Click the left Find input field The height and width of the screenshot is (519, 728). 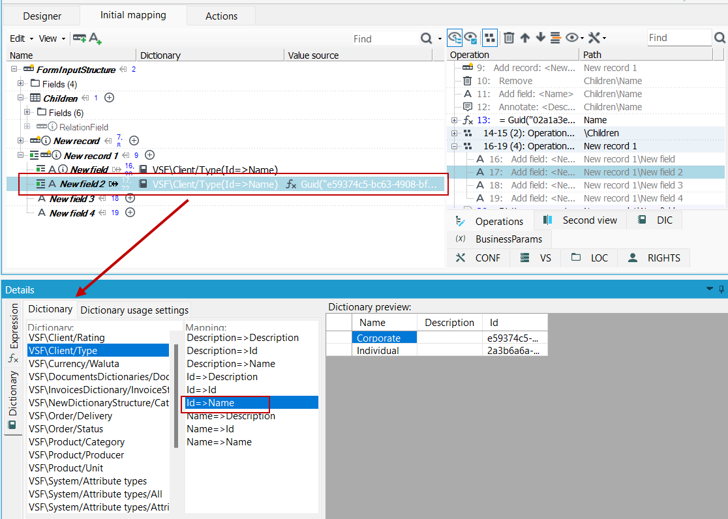coord(384,39)
